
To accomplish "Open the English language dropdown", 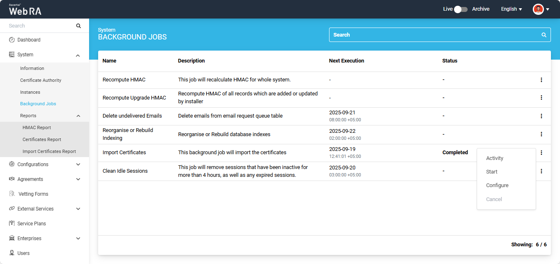I will [511, 9].
